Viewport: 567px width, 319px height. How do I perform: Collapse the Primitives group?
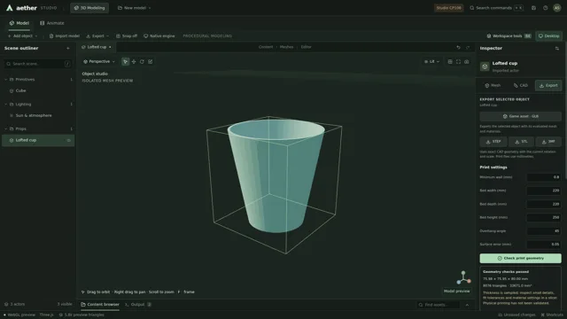coord(6,79)
